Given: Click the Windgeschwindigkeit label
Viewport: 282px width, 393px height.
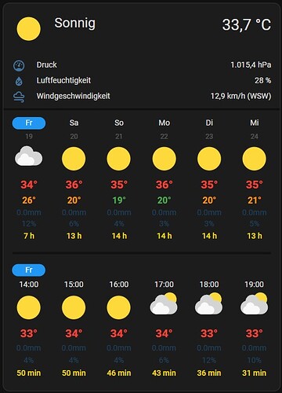Looking at the screenshot, I should [x=73, y=96].
